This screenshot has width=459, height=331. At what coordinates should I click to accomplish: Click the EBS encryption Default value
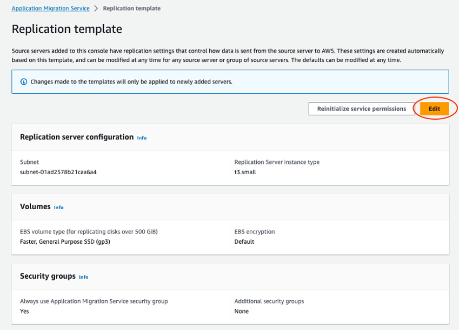(x=244, y=242)
